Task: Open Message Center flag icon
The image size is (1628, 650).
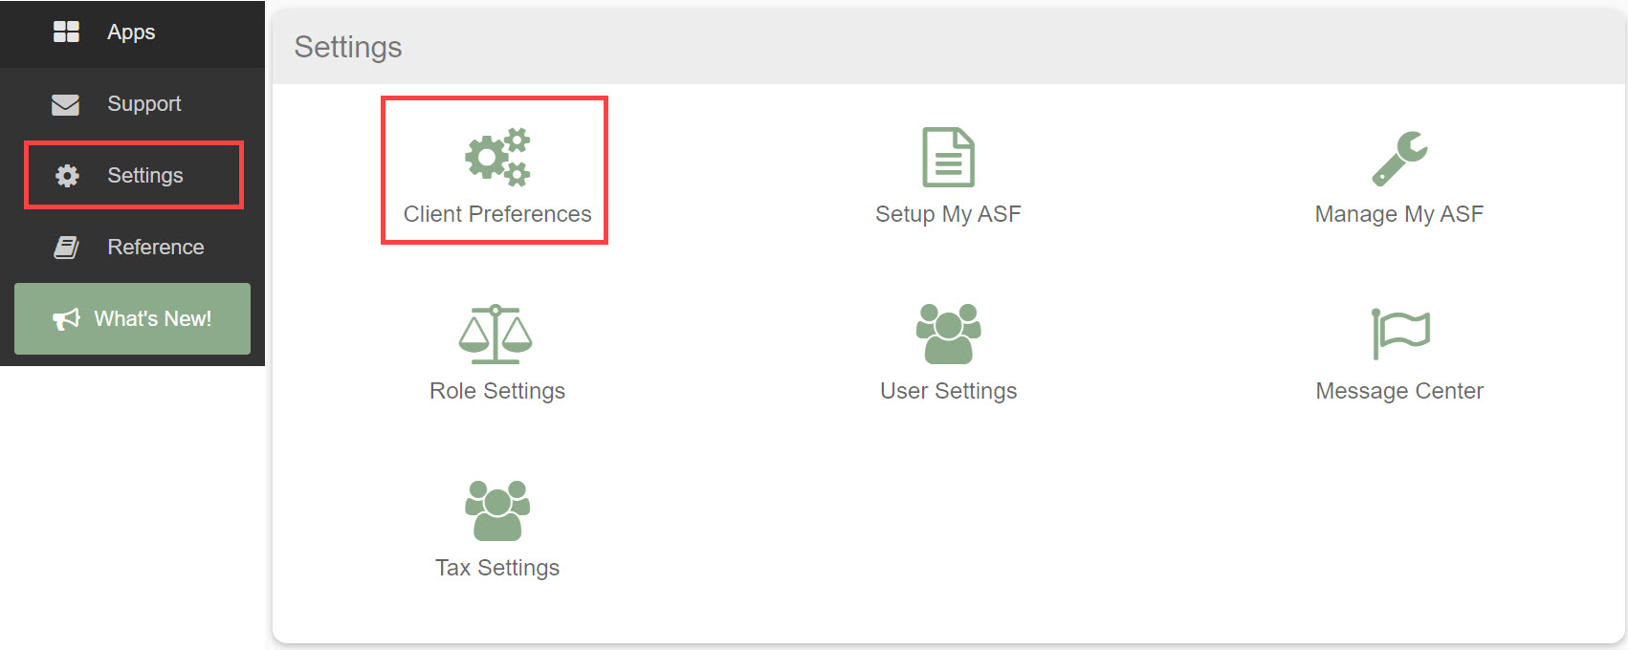Action: point(1400,334)
